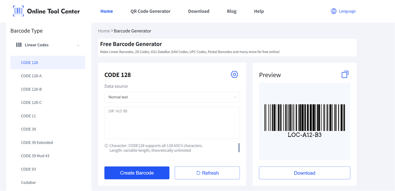The height and width of the screenshot is (191, 395).
Task: Click the copy icon in Preview panel
Action: pos(345,75)
